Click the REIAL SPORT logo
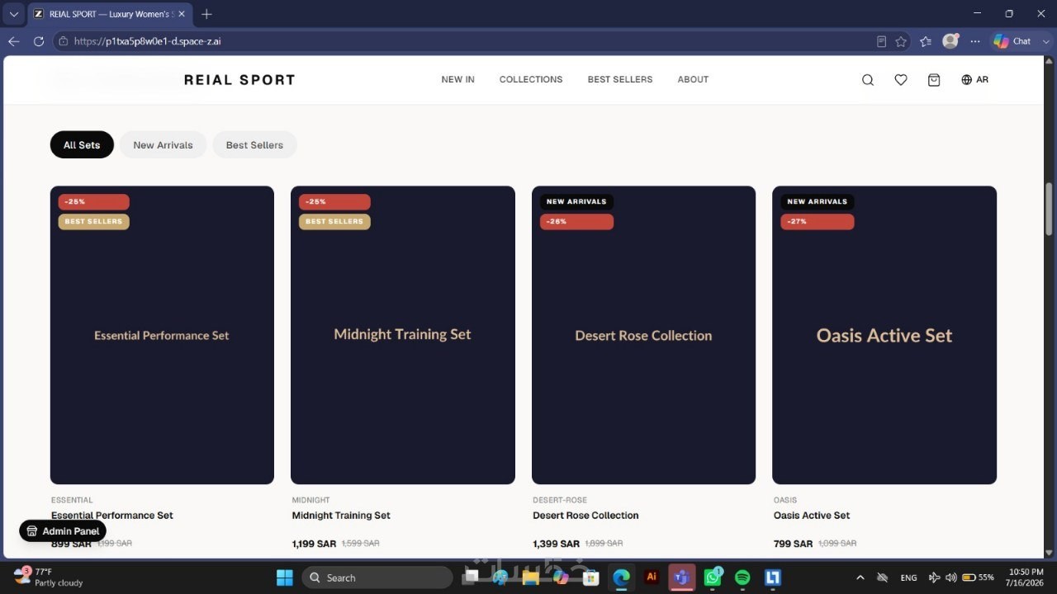 [x=239, y=80]
